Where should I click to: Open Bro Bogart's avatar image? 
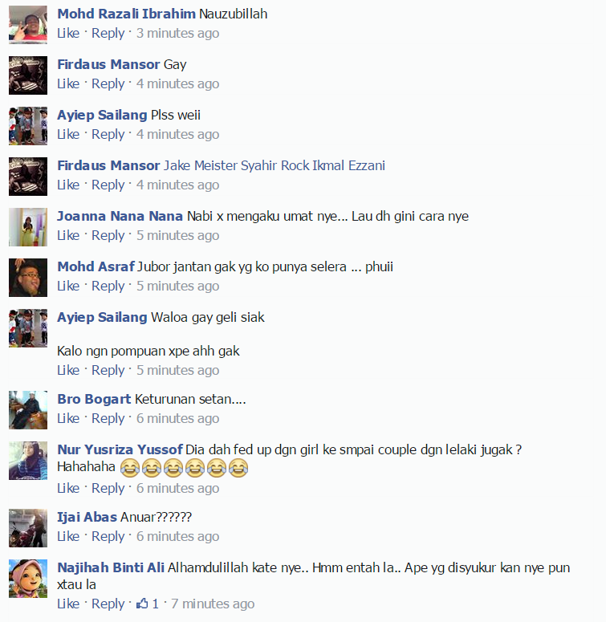click(28, 410)
